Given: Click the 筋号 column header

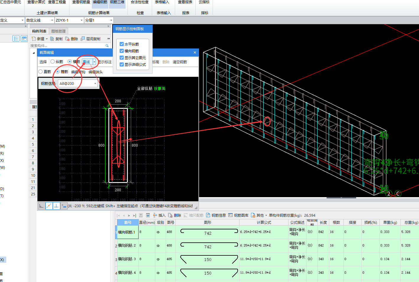Looking at the screenshot, I should 128,222.
